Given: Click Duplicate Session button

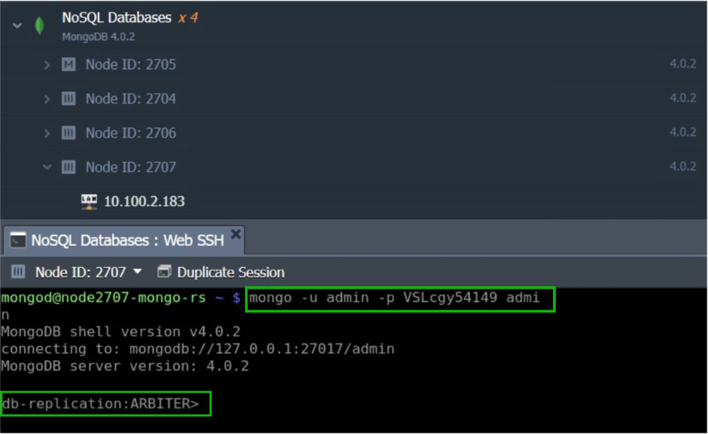Looking at the screenshot, I should coord(221,272).
